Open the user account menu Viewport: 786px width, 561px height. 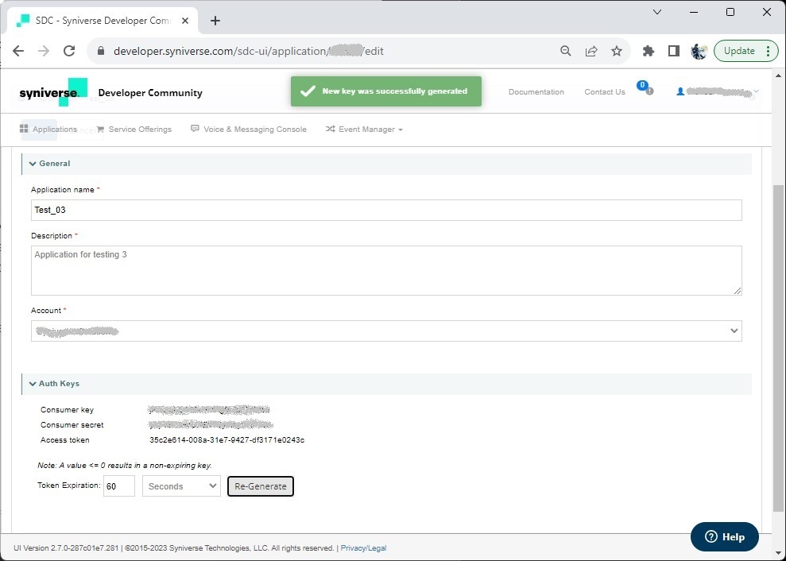click(718, 91)
